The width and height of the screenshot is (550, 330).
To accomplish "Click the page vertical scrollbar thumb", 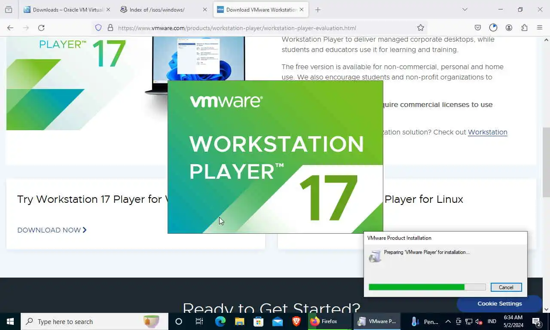I will tap(546, 162).
